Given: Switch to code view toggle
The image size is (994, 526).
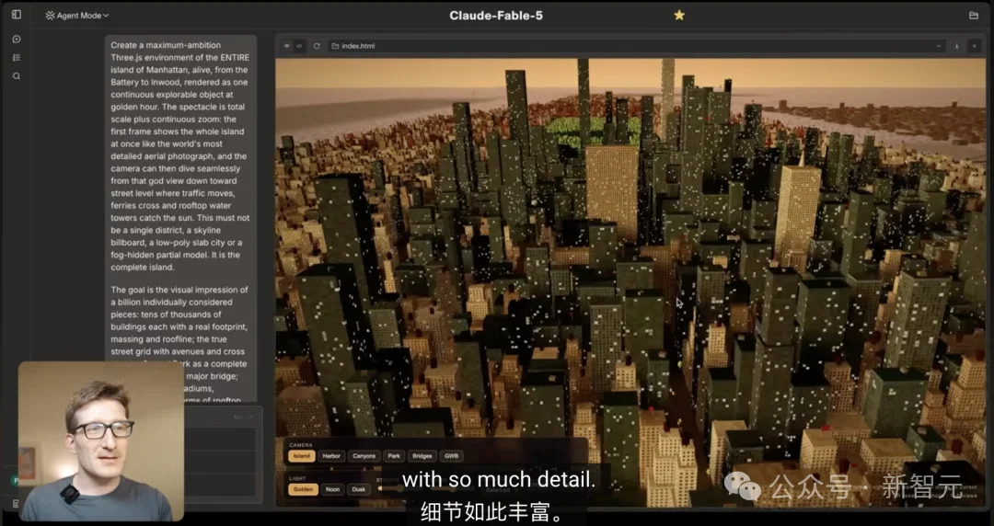Looking at the screenshot, I should (x=299, y=46).
